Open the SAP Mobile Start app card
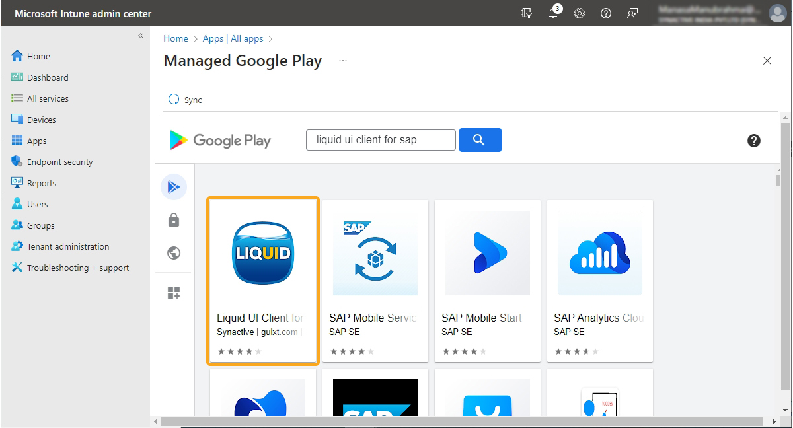This screenshot has height=428, width=793. 488,281
